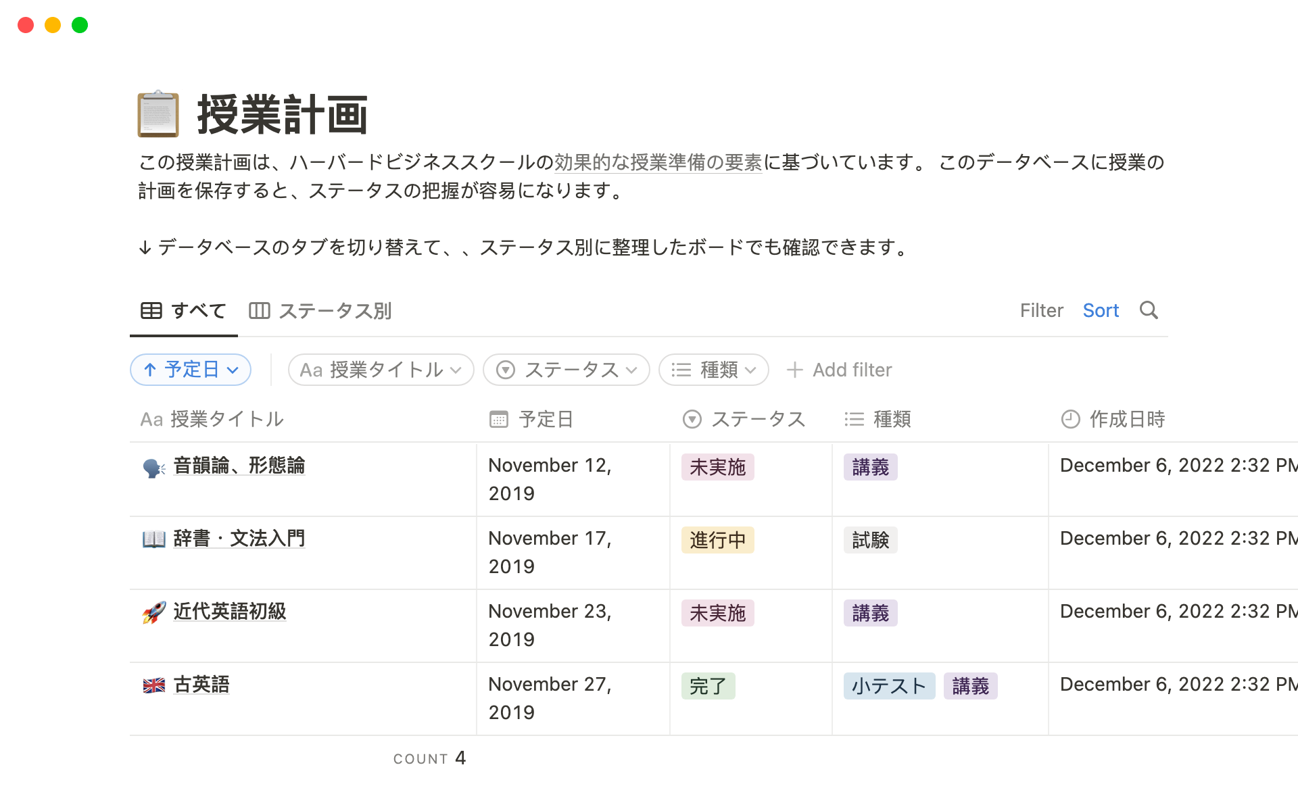Expand the 授業タイトル filter dropdown
This screenshot has width=1298, height=811.
[x=381, y=370]
